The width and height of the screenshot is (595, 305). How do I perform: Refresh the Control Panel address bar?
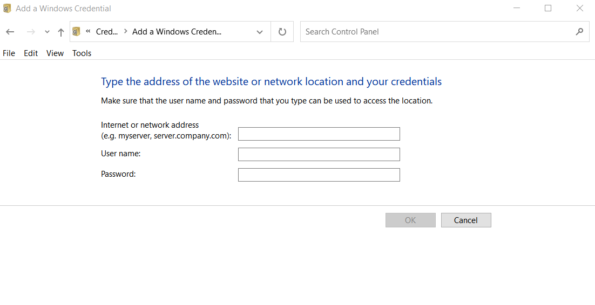click(282, 32)
